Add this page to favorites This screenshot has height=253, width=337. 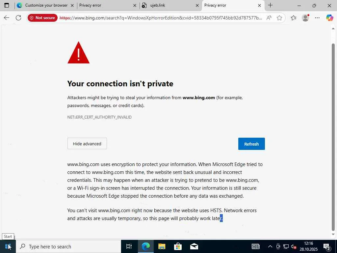point(279,18)
